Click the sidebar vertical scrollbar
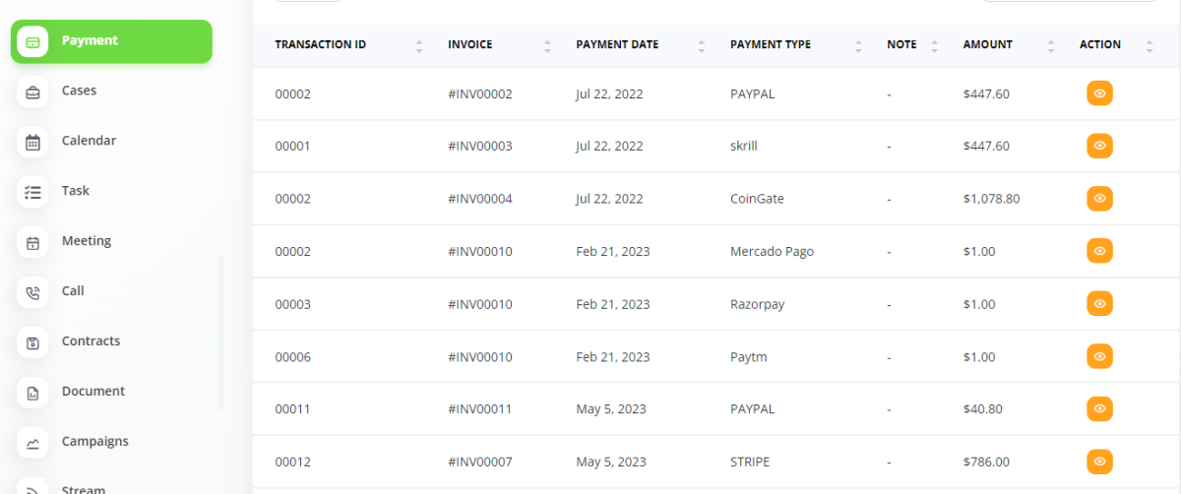 (220, 333)
